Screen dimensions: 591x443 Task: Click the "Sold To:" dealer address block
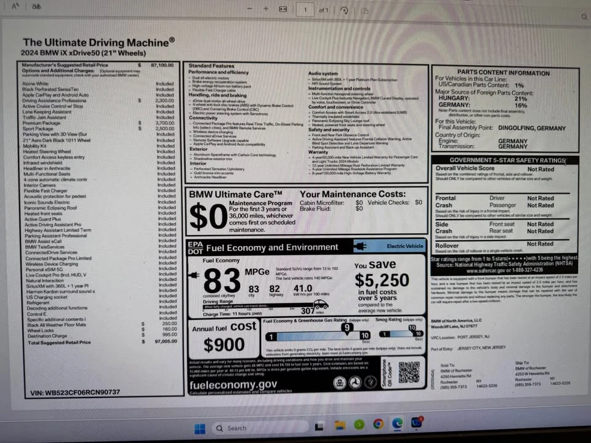pos(468,376)
